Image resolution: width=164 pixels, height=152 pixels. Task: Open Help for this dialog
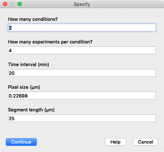pos(116,142)
